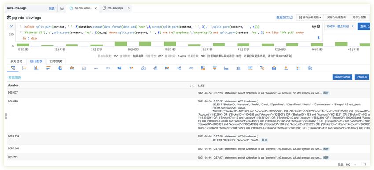Select the China map chart icon
Viewport: 374px width, 170px height.
click(x=120, y=69)
